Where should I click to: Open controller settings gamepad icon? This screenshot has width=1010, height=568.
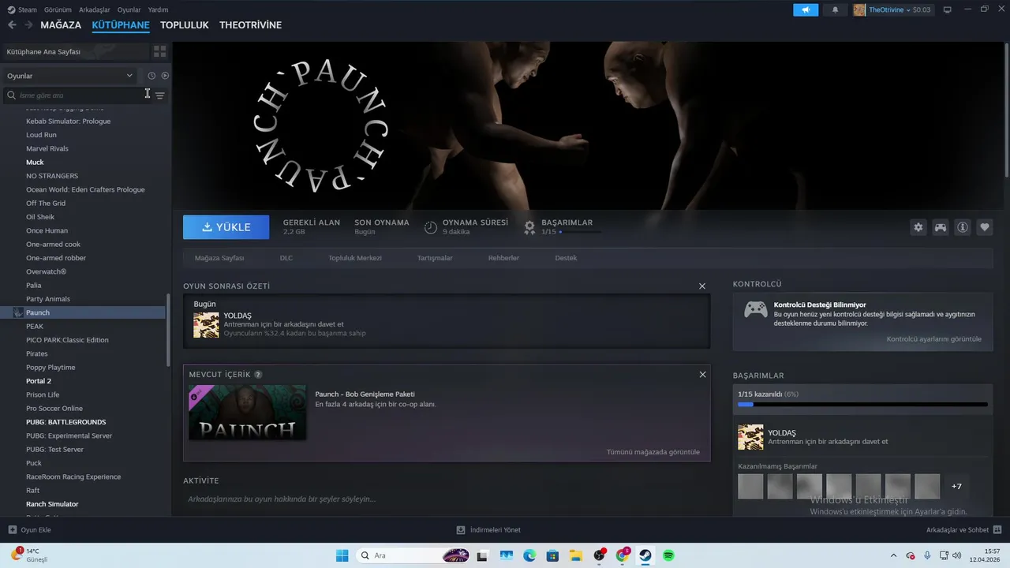tap(941, 227)
